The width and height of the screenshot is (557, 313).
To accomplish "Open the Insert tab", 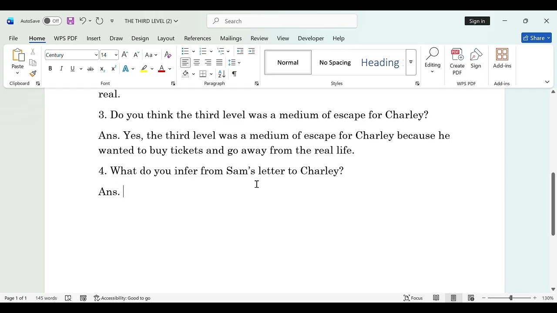I will click(94, 38).
